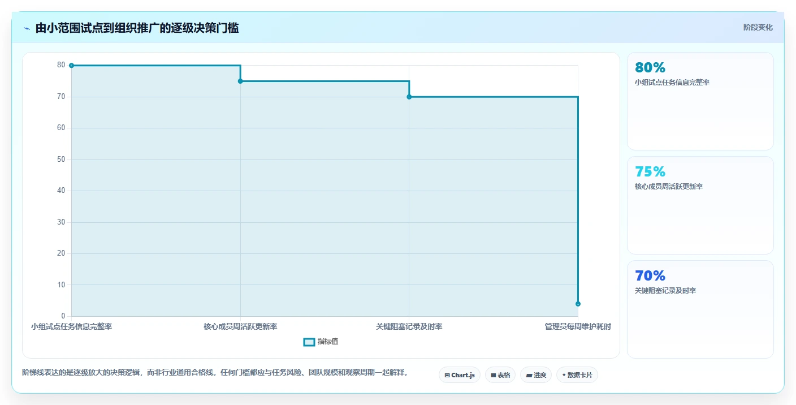The image size is (796, 405).
Task: Click the data point at value 70
Action: coord(409,97)
